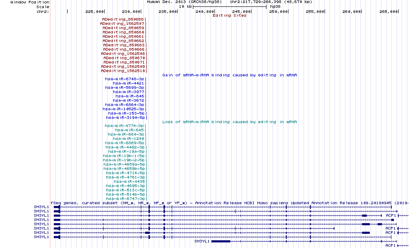409x248 pixels.
Task: Open the ADediting_850671 label
Action: (124, 62)
